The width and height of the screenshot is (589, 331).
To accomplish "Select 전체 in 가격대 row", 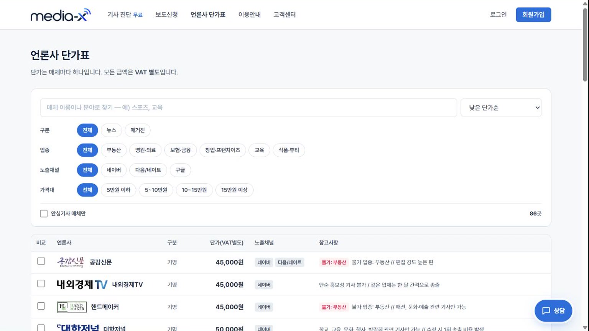I will tap(87, 190).
